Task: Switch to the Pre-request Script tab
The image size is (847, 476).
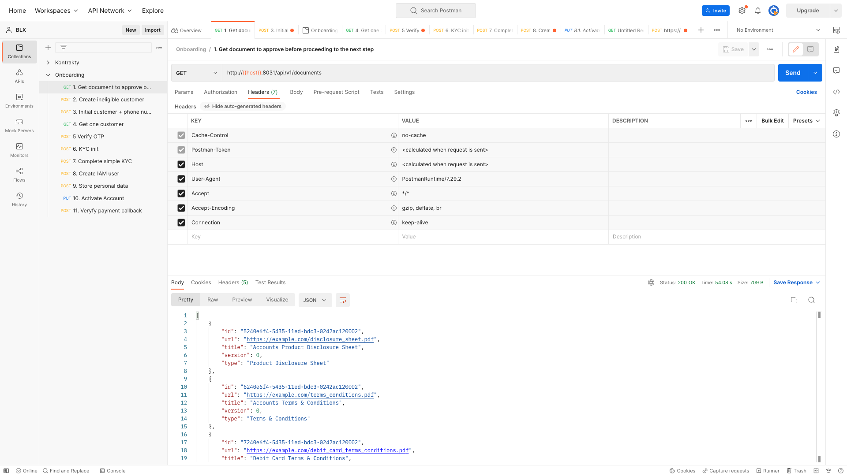Action: pos(336,92)
